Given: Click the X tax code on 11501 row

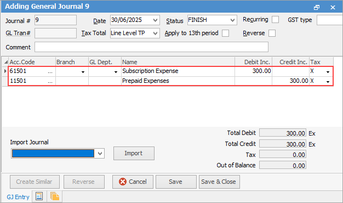Looking at the screenshot, I should click(312, 81).
